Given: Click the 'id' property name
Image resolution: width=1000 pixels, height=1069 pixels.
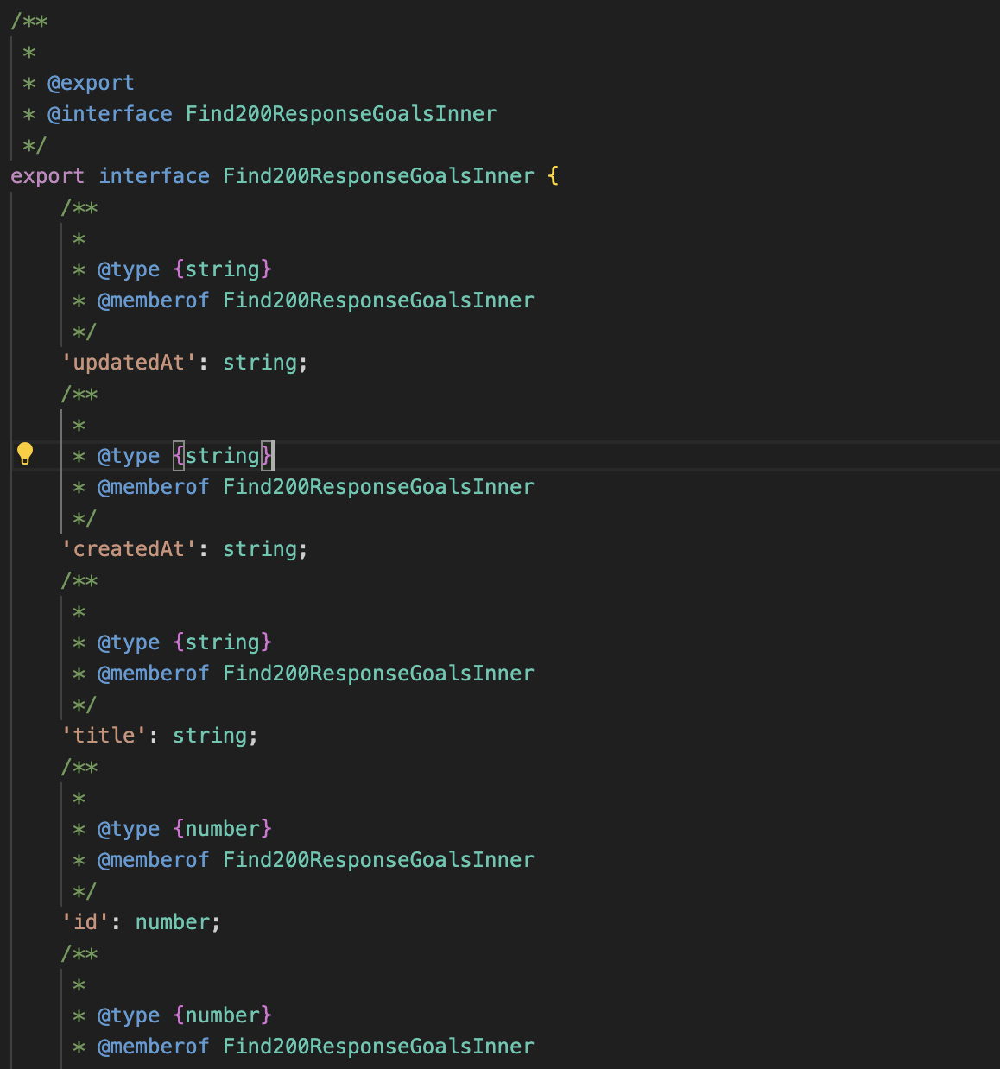Looking at the screenshot, I should (85, 922).
